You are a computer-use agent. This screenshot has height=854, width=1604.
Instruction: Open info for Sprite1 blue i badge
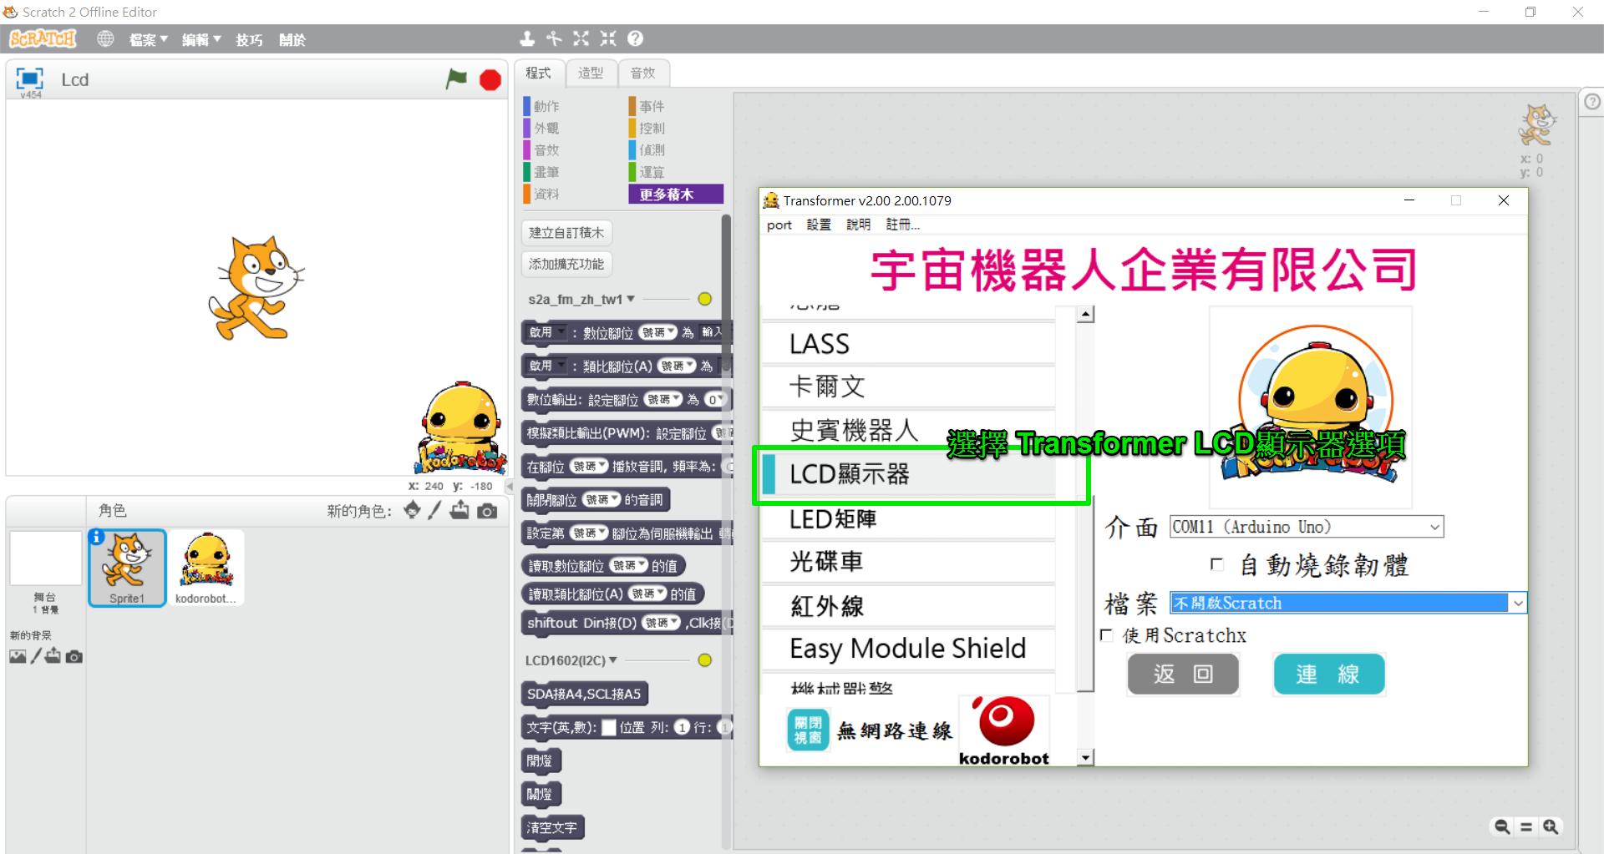tap(97, 537)
